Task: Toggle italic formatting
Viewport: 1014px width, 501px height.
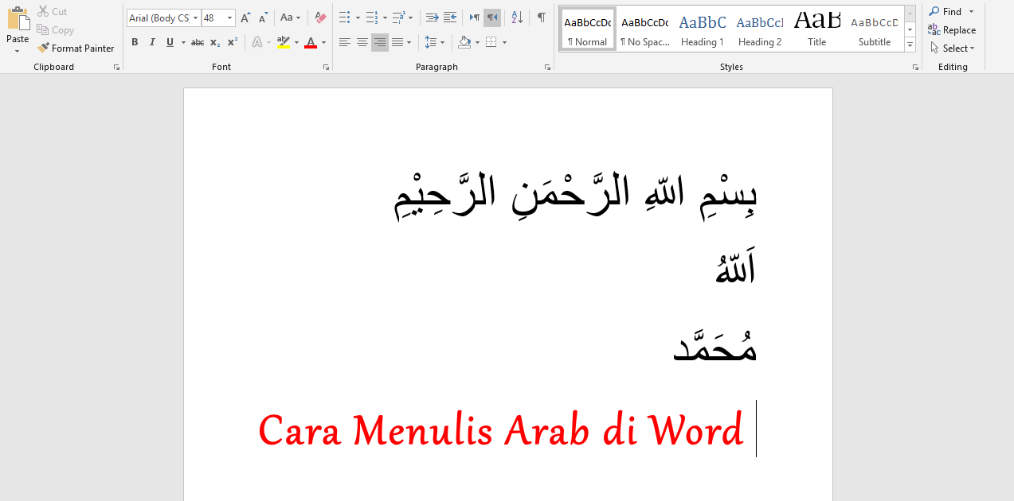Action: pyautogui.click(x=152, y=42)
